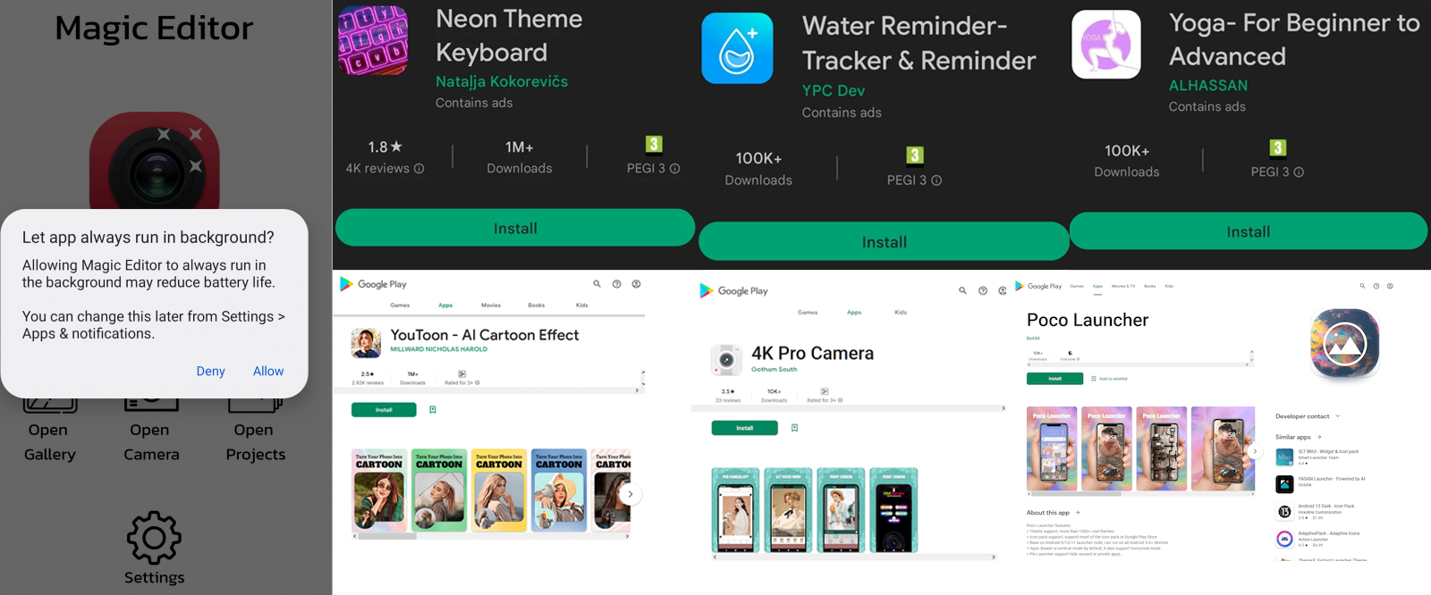Viewport: 1431px width, 595px height.
Task: Click the search icon on YouToon page
Action: [597, 284]
